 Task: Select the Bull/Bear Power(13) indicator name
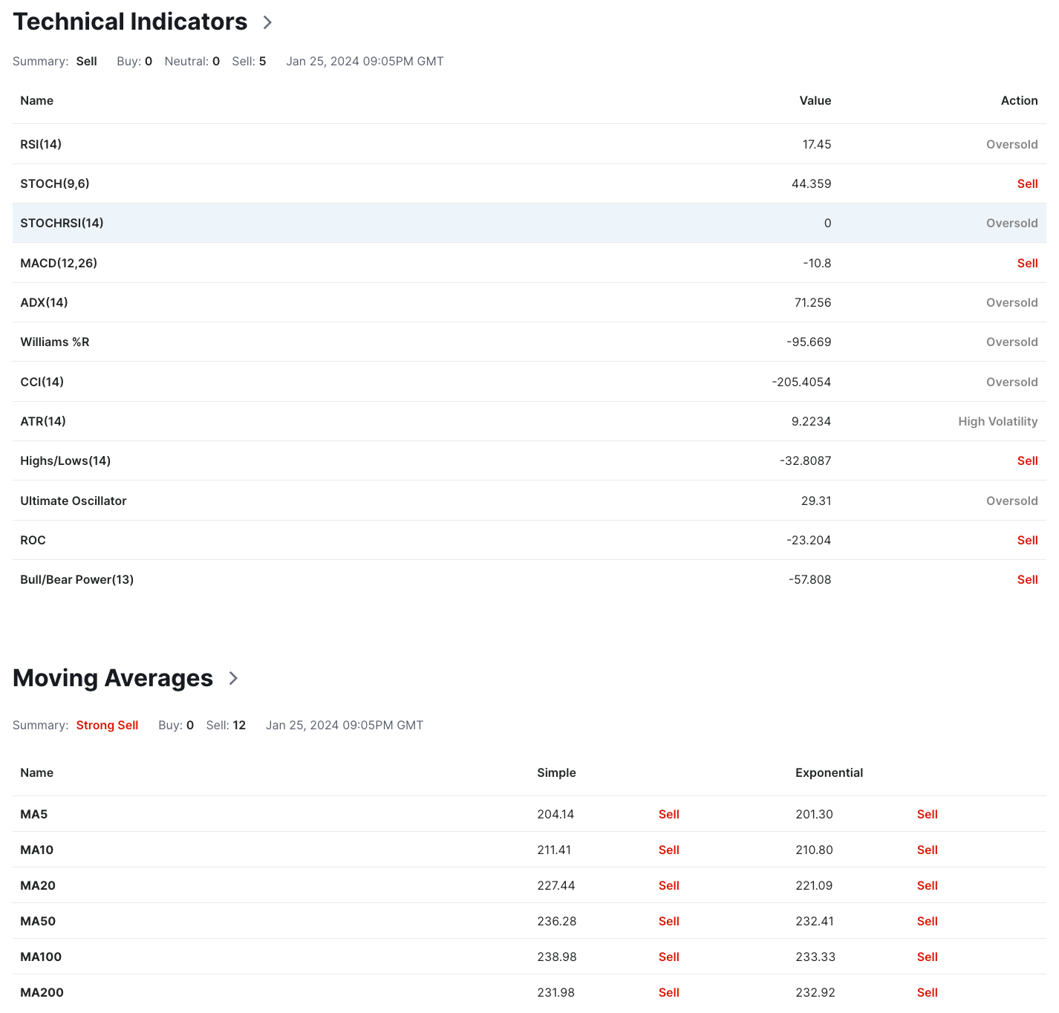(x=77, y=579)
